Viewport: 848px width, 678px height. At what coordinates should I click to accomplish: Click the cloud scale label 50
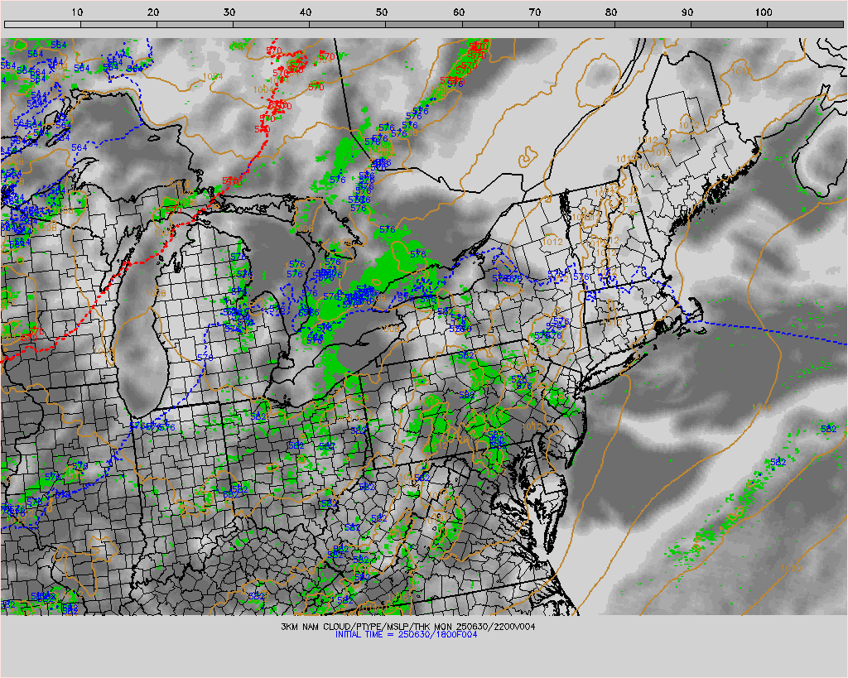pyautogui.click(x=383, y=12)
